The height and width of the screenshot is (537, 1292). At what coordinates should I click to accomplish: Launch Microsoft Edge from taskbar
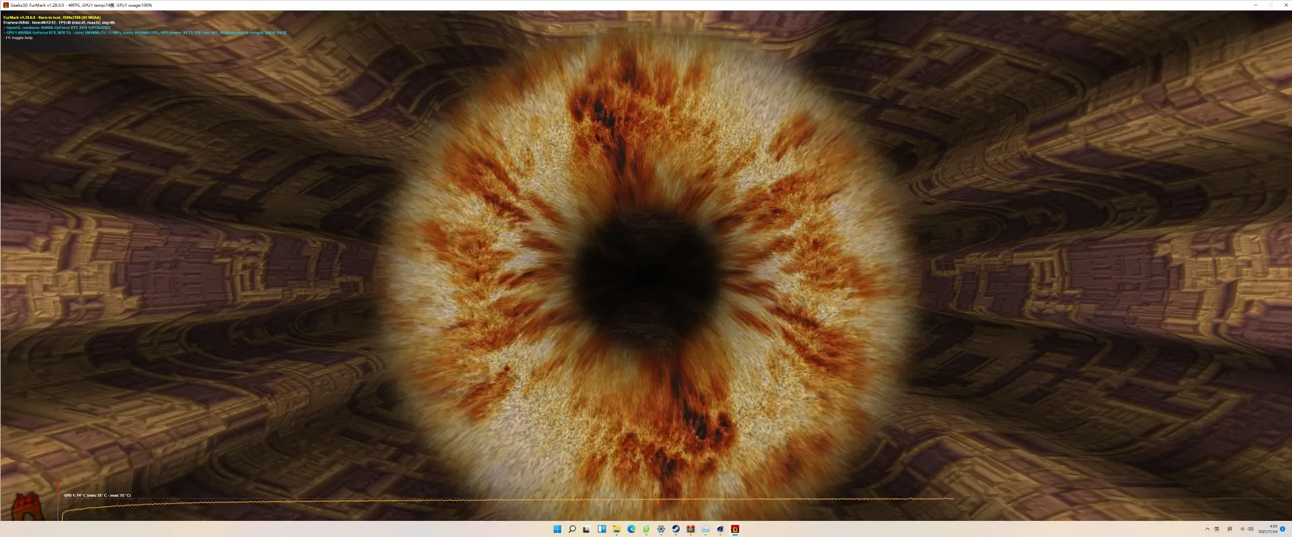631,530
